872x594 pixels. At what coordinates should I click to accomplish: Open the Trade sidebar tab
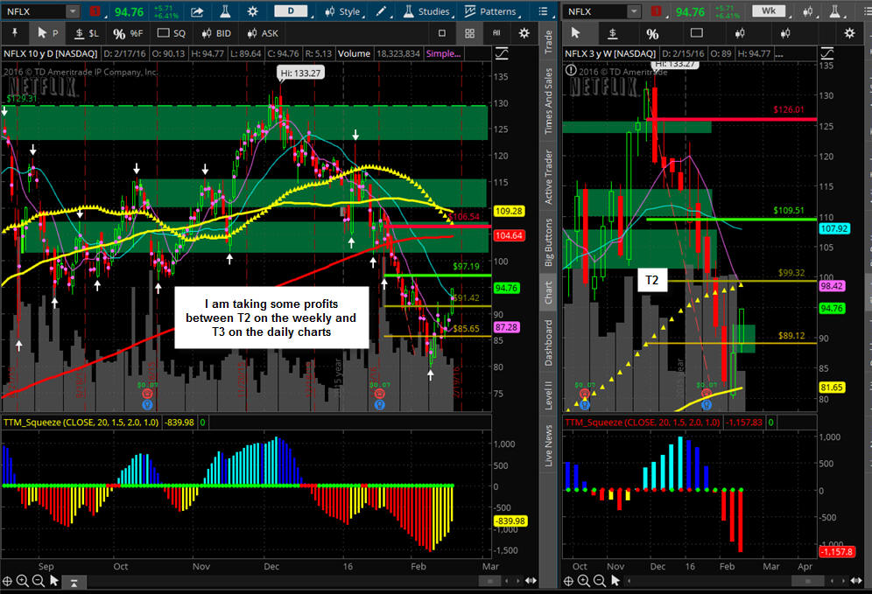548,42
